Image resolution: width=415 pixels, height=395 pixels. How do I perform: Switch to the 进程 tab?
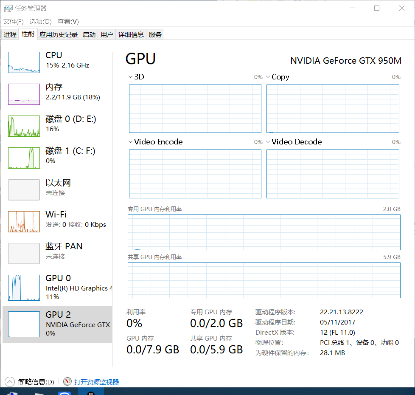coord(10,34)
